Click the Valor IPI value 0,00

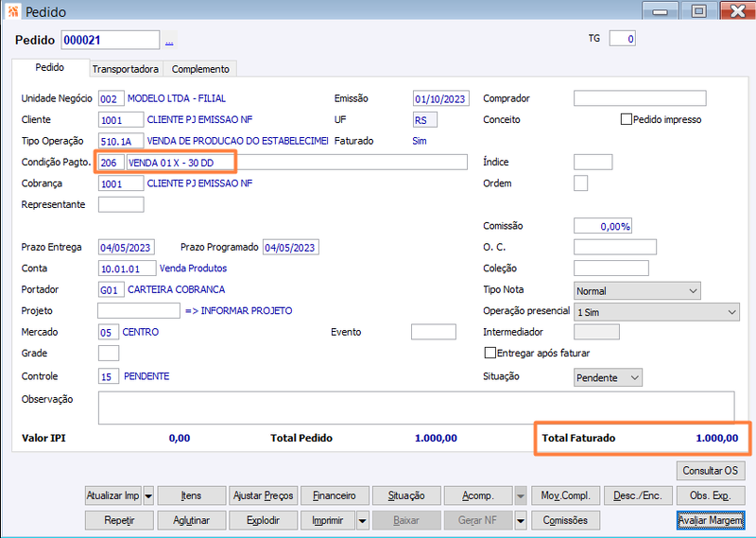pyautogui.click(x=180, y=438)
